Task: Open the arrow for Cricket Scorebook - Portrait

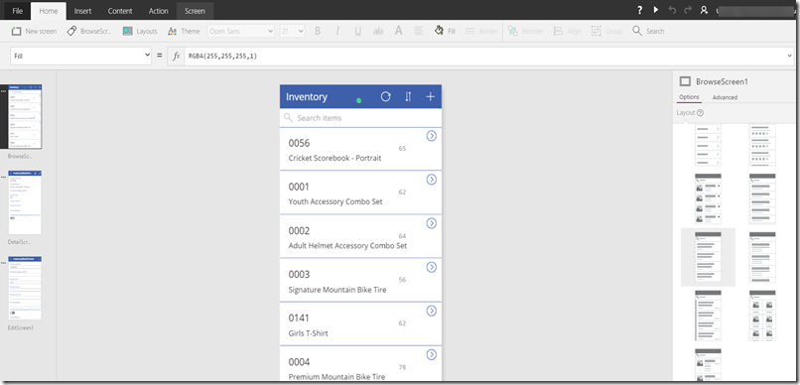Action: [x=432, y=136]
